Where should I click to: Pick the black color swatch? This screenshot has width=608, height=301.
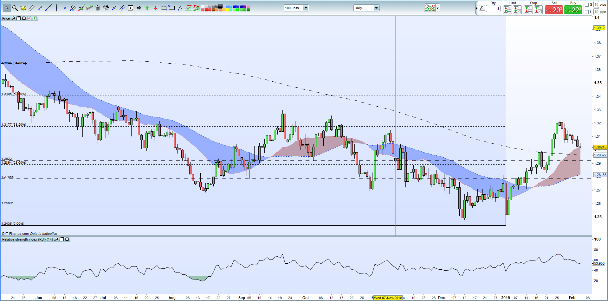click(x=220, y=6)
